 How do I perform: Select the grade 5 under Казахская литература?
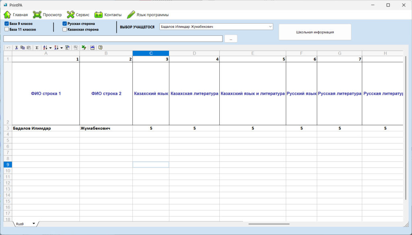pos(194,128)
